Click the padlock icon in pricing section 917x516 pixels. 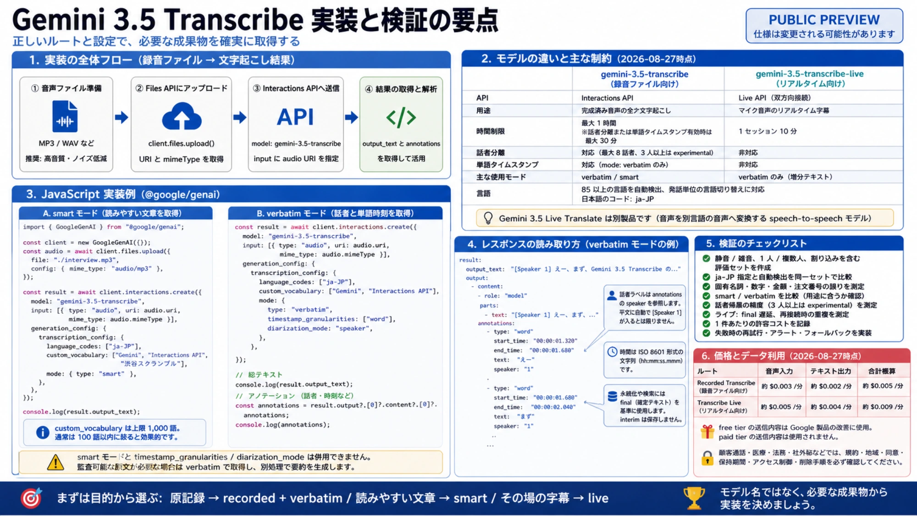pyautogui.click(x=707, y=457)
